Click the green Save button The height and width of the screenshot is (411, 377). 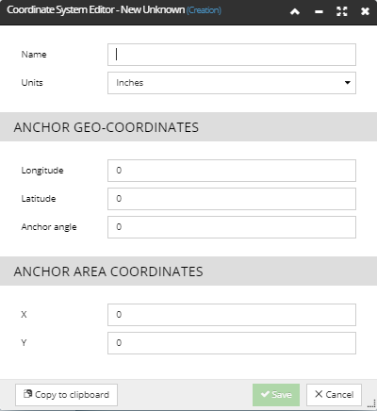pos(276,395)
